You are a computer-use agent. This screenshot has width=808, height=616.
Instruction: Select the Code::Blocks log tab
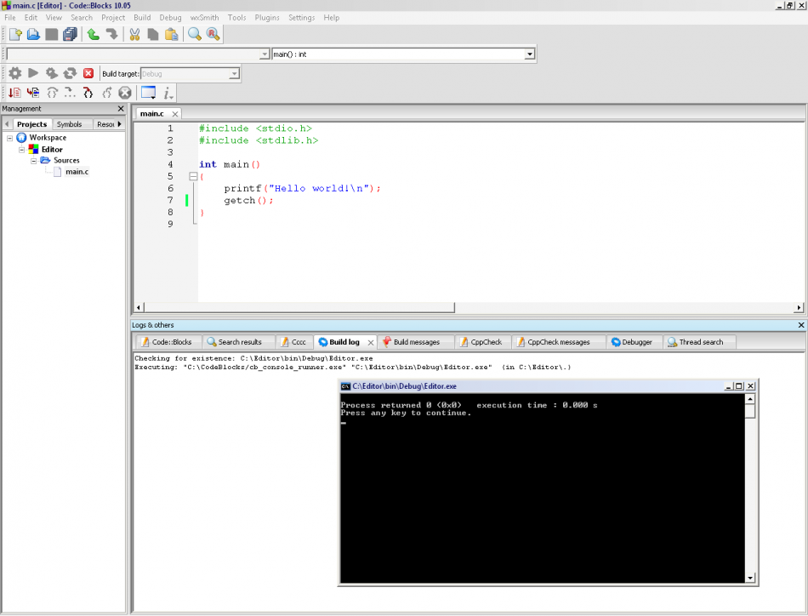[171, 342]
